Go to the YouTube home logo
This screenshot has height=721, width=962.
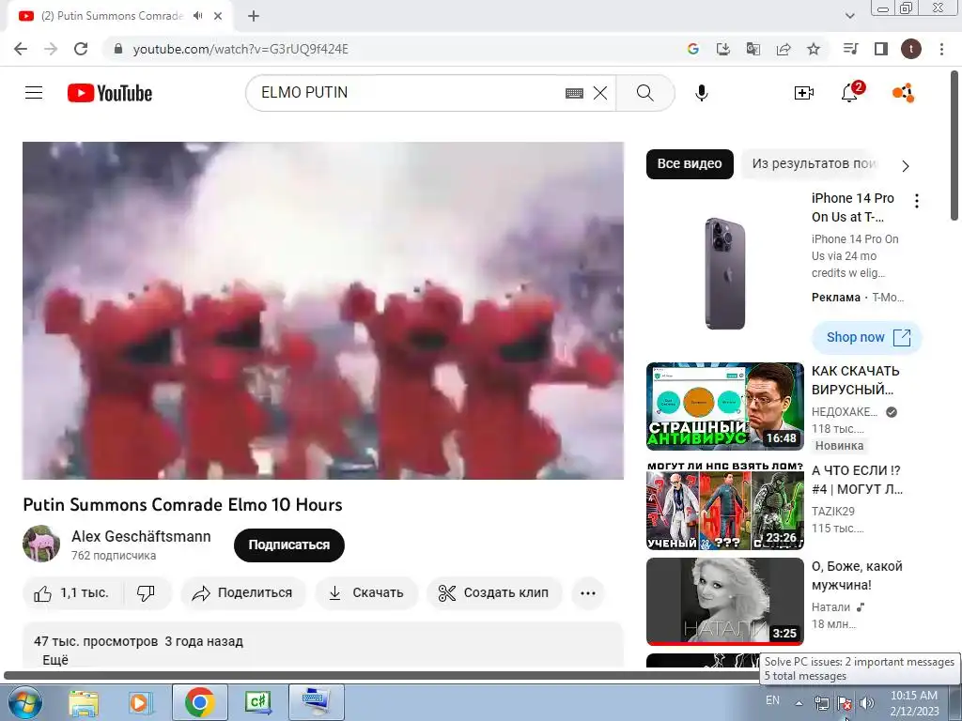110,93
